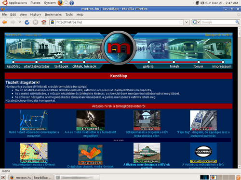Click the clock showing Sun Dec 21

tap(221, 3)
